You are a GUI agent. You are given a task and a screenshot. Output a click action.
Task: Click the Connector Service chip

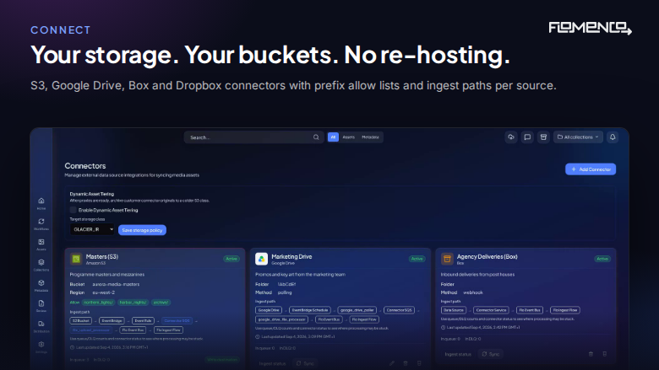tap(491, 310)
